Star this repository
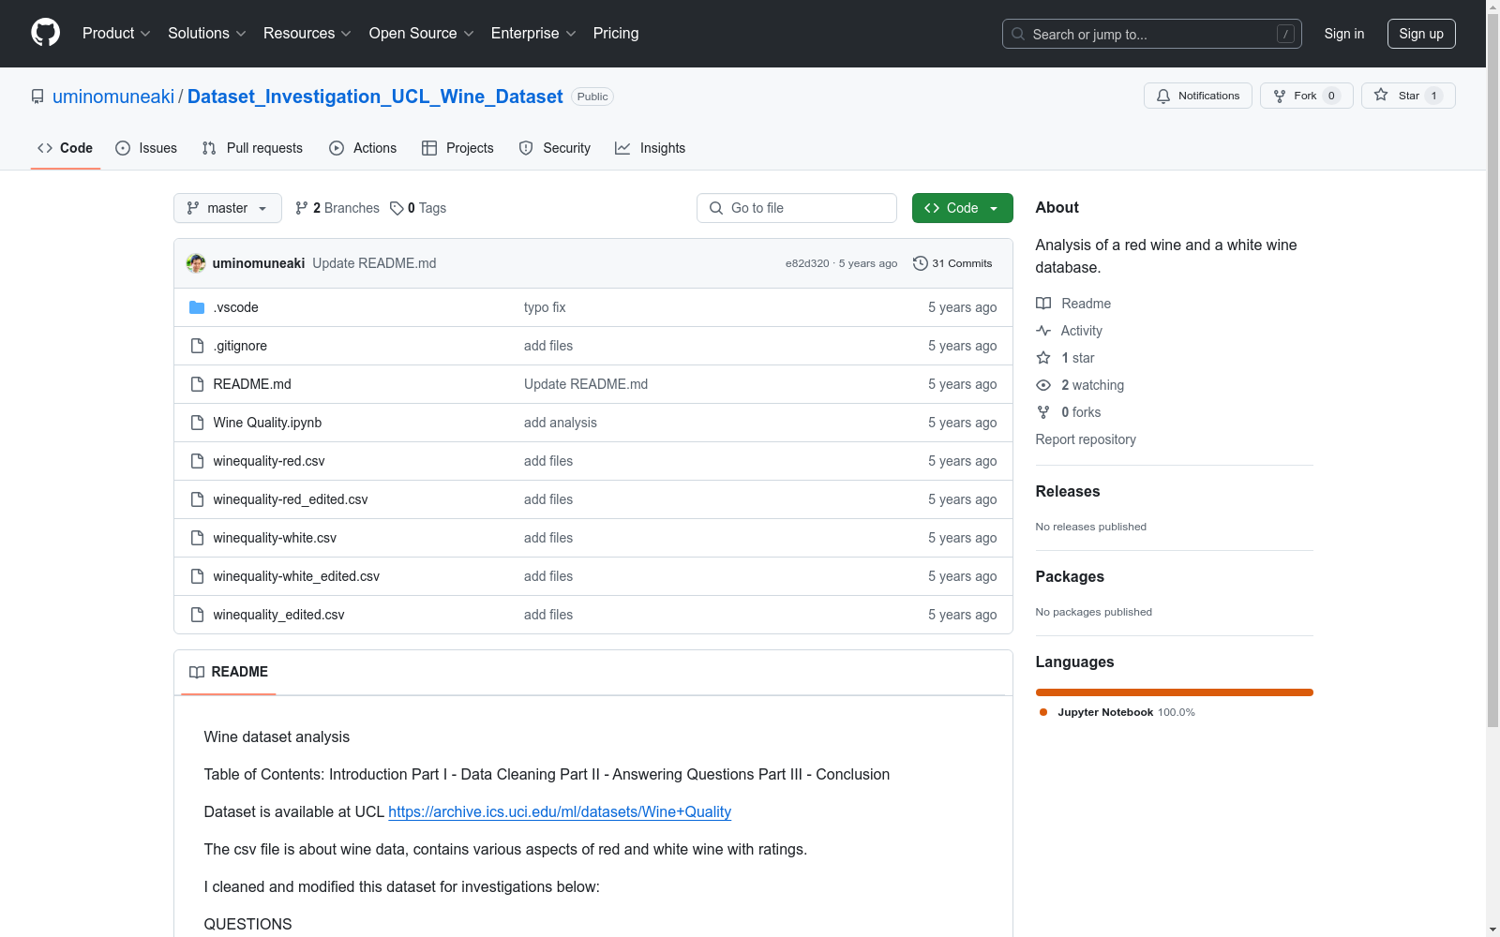 click(1408, 96)
